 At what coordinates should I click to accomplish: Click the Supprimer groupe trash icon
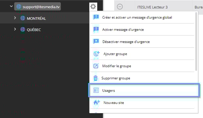95,78
